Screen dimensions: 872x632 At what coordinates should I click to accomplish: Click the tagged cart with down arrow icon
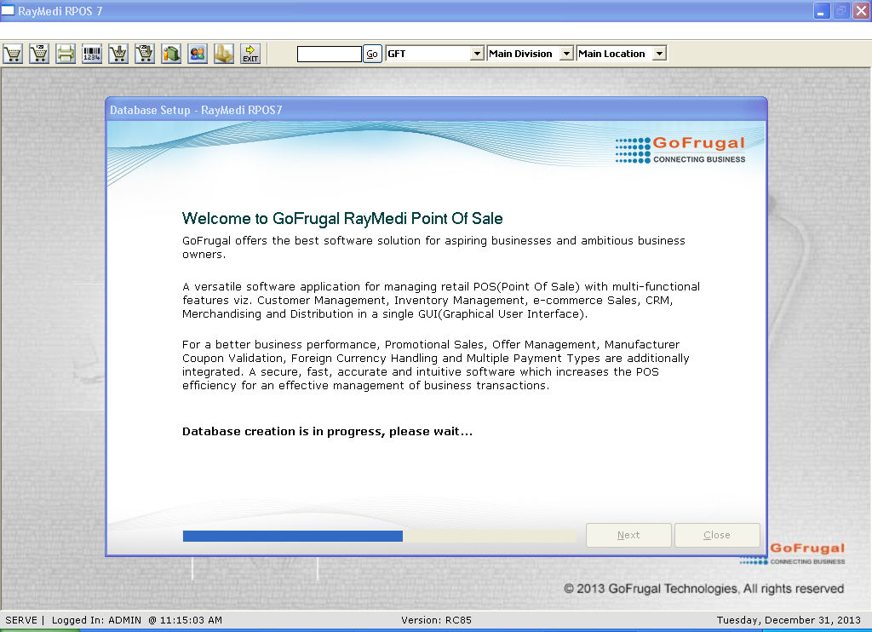point(145,54)
